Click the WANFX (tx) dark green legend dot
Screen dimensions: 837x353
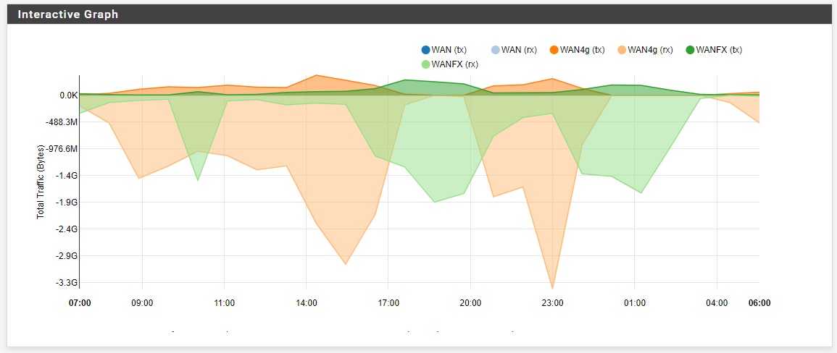[690, 50]
